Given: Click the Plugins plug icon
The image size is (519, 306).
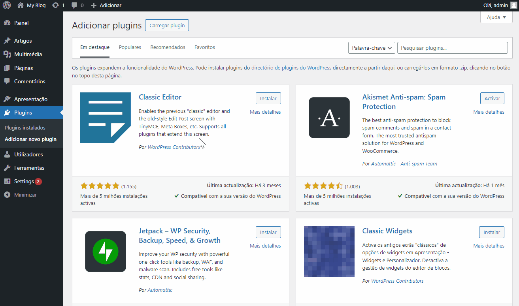Looking at the screenshot, I should (7, 113).
